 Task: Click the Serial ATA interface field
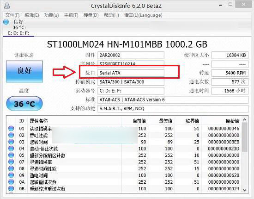(x=131, y=73)
